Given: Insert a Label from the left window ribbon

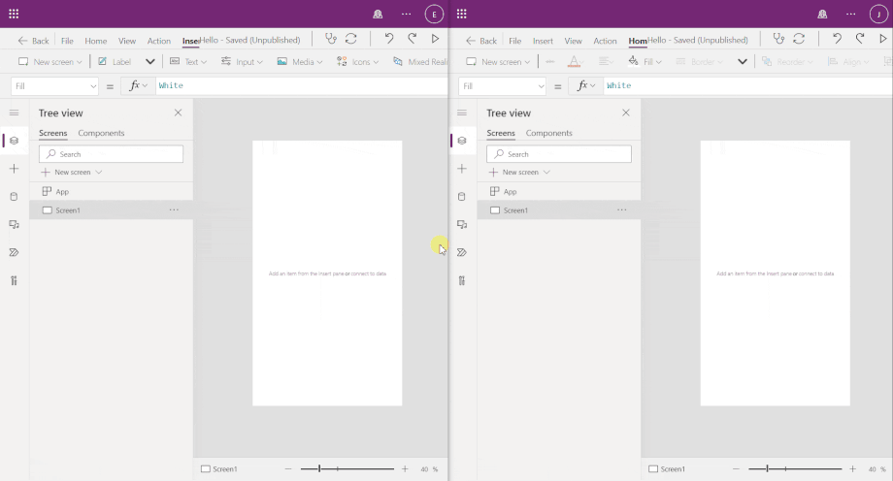Looking at the screenshot, I should pos(115,62).
